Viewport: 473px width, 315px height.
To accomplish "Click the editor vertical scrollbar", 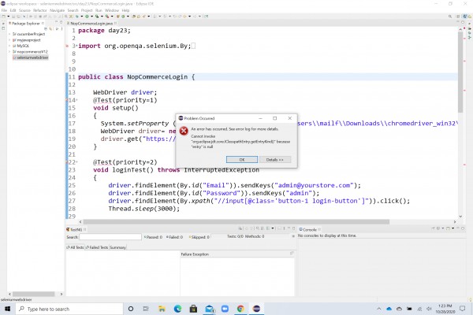I will (460, 72).
